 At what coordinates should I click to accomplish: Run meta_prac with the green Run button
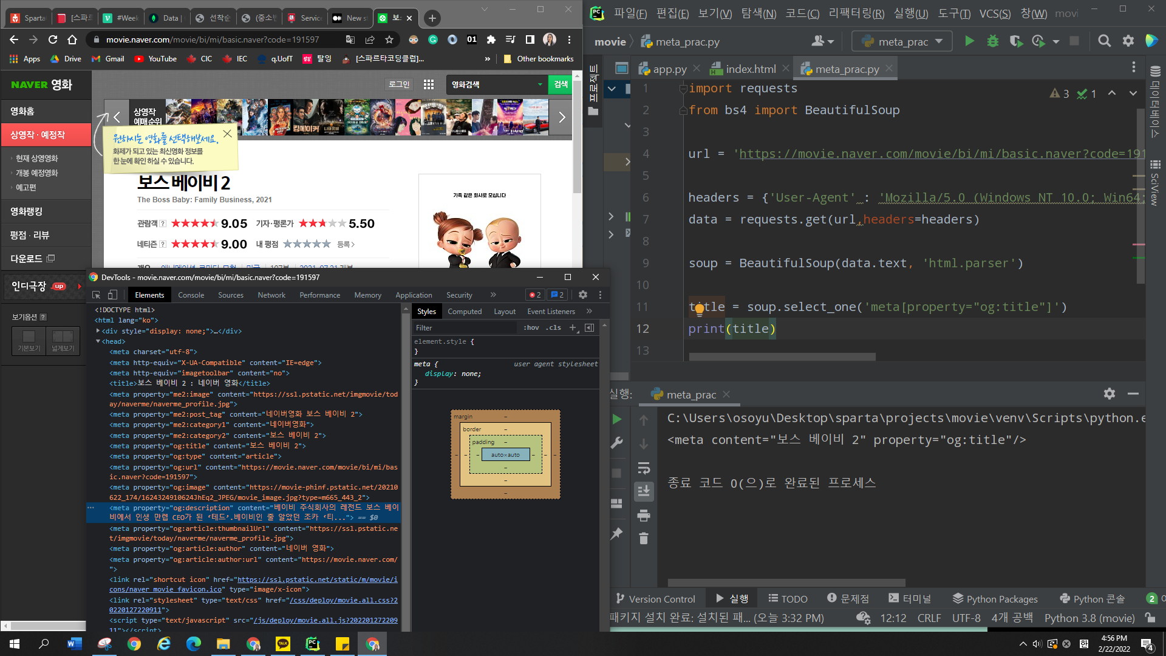969,41
